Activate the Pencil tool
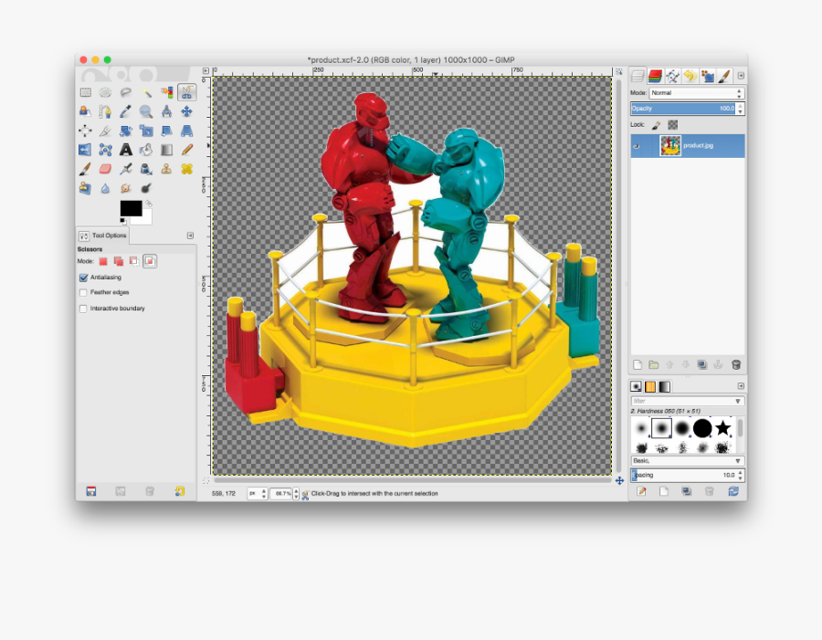Viewport: 822px width, 640px height. point(186,150)
